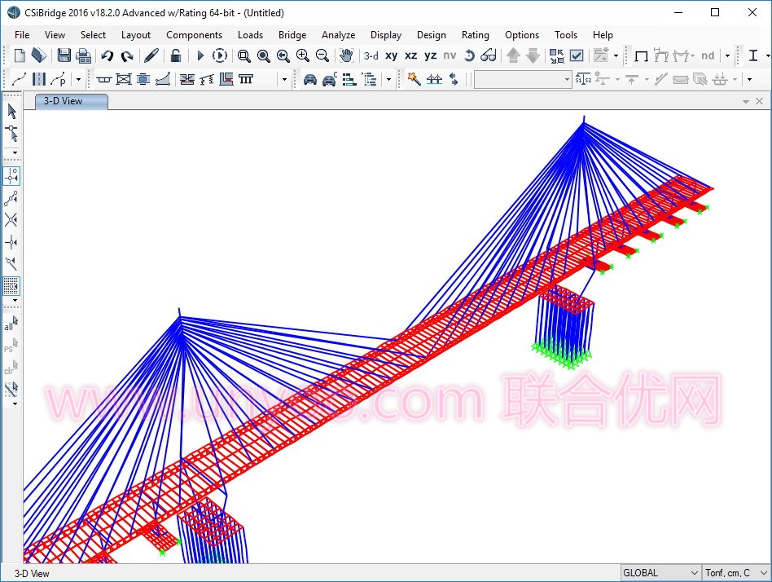This screenshot has height=582, width=772.
Task: Open the empty combo box in toolbar
Action: 523,79
